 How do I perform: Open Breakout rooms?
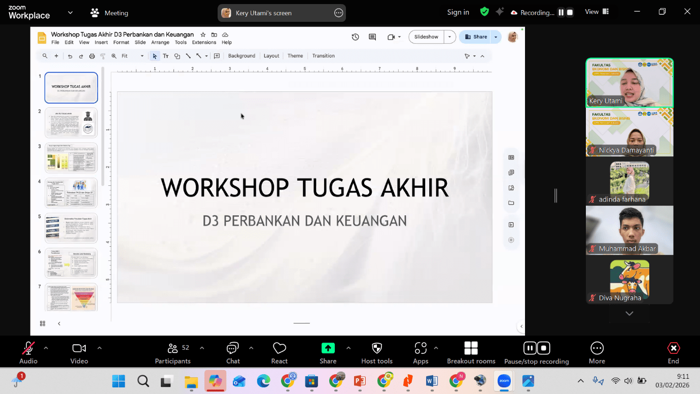pos(471,348)
